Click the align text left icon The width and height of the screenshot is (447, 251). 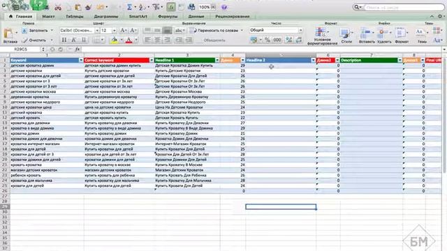tap(147, 40)
